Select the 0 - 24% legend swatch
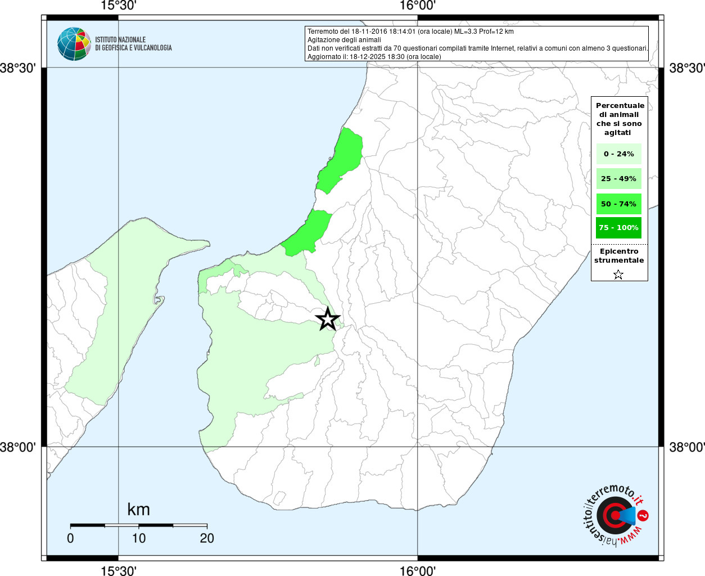 coord(618,154)
